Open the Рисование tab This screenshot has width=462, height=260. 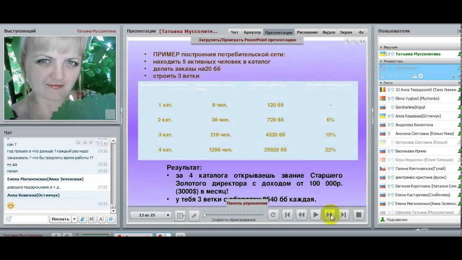coord(308,32)
